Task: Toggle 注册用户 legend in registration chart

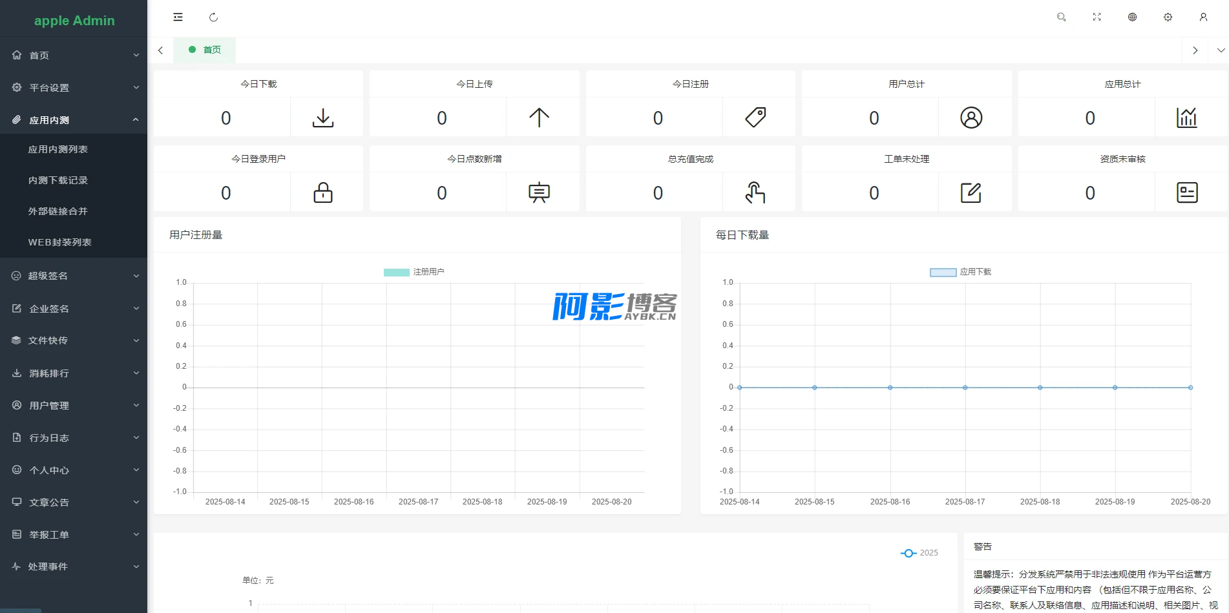Action: (414, 272)
